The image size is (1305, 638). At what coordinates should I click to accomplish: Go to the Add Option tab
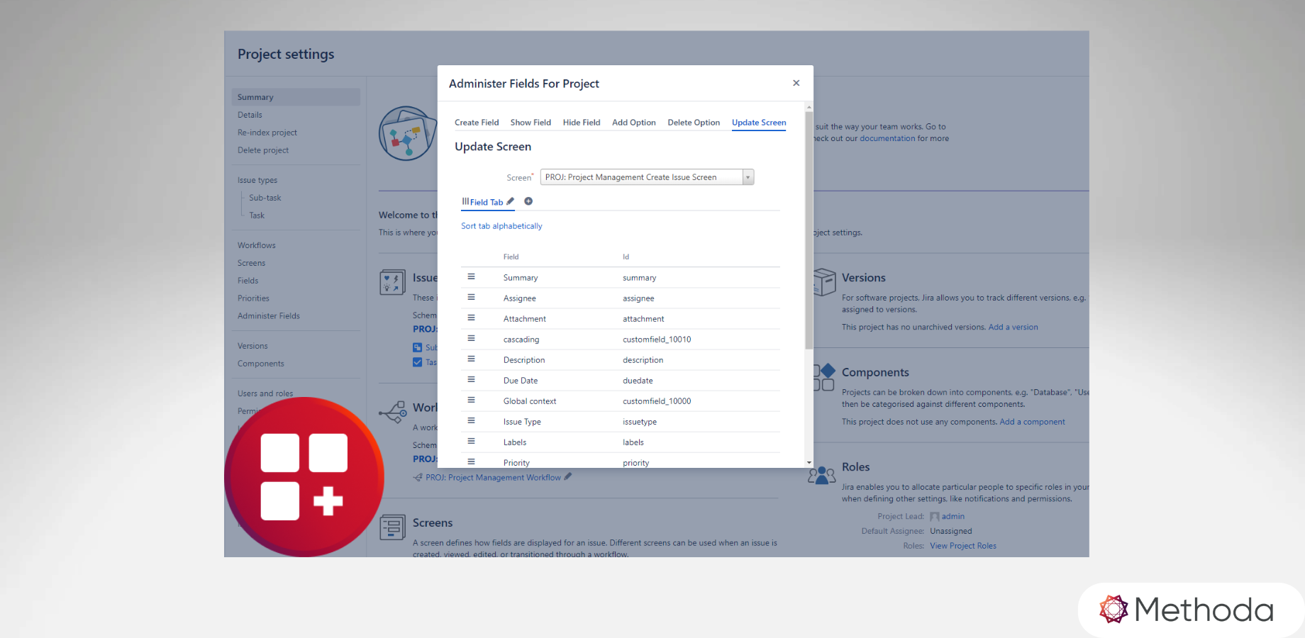(634, 123)
